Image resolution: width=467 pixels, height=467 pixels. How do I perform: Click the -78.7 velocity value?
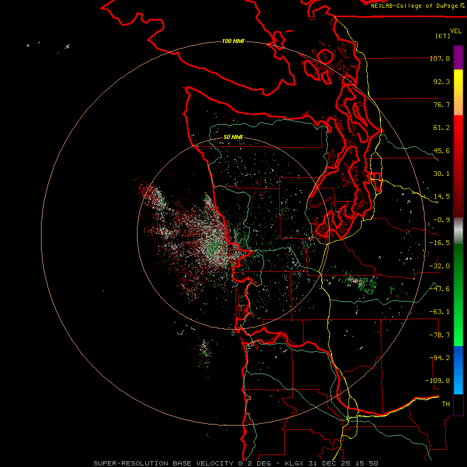(x=439, y=335)
